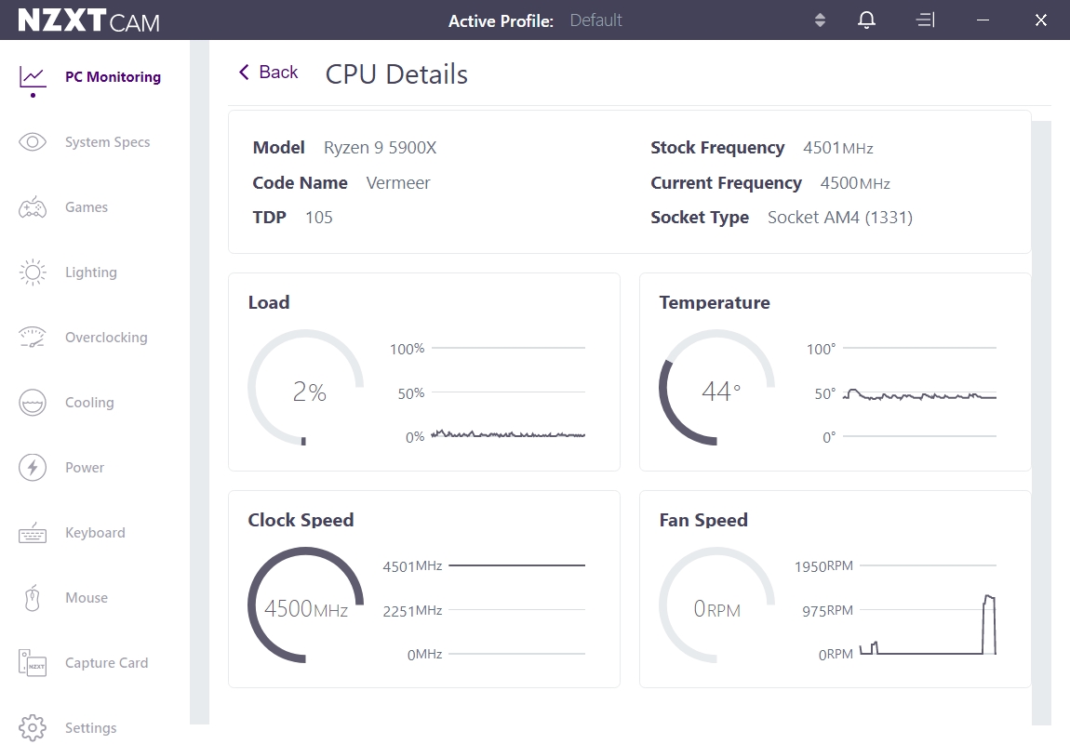Click the Stock Frequency value 4501MHz

(838, 148)
